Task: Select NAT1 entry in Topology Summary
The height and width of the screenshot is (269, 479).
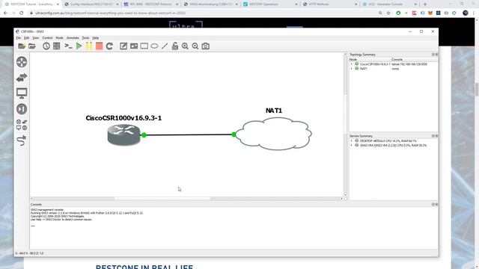Action: coord(364,69)
